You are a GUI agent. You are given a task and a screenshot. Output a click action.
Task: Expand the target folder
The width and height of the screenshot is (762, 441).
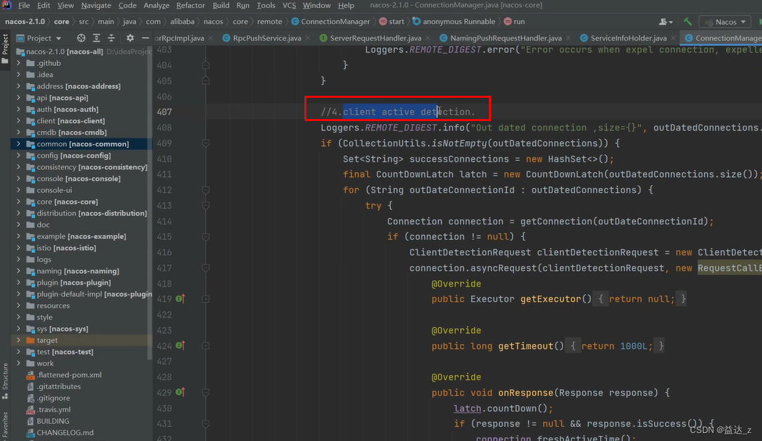19,341
